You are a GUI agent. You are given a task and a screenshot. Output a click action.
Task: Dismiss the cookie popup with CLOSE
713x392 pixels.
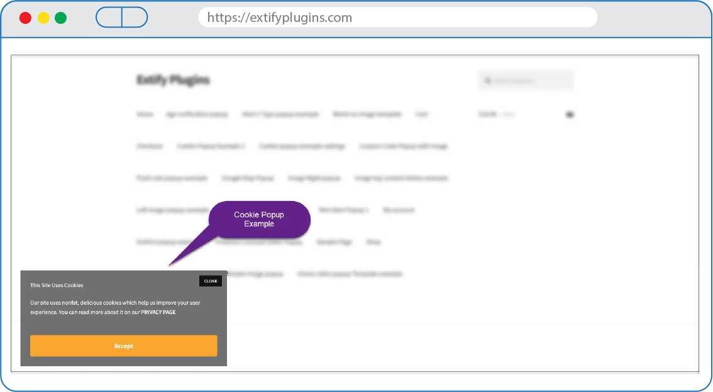coord(211,281)
